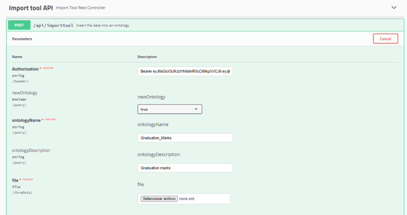Click the file parameter name marked required

[x=16, y=180]
